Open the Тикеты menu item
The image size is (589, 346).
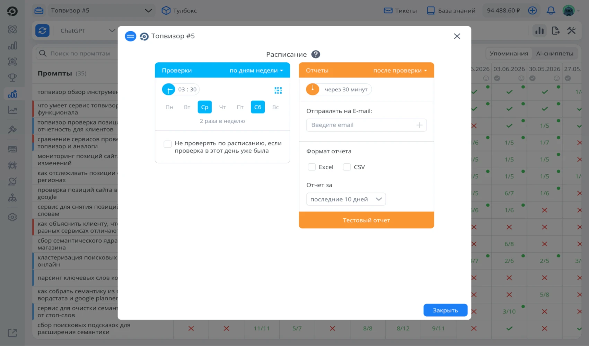coord(400,11)
